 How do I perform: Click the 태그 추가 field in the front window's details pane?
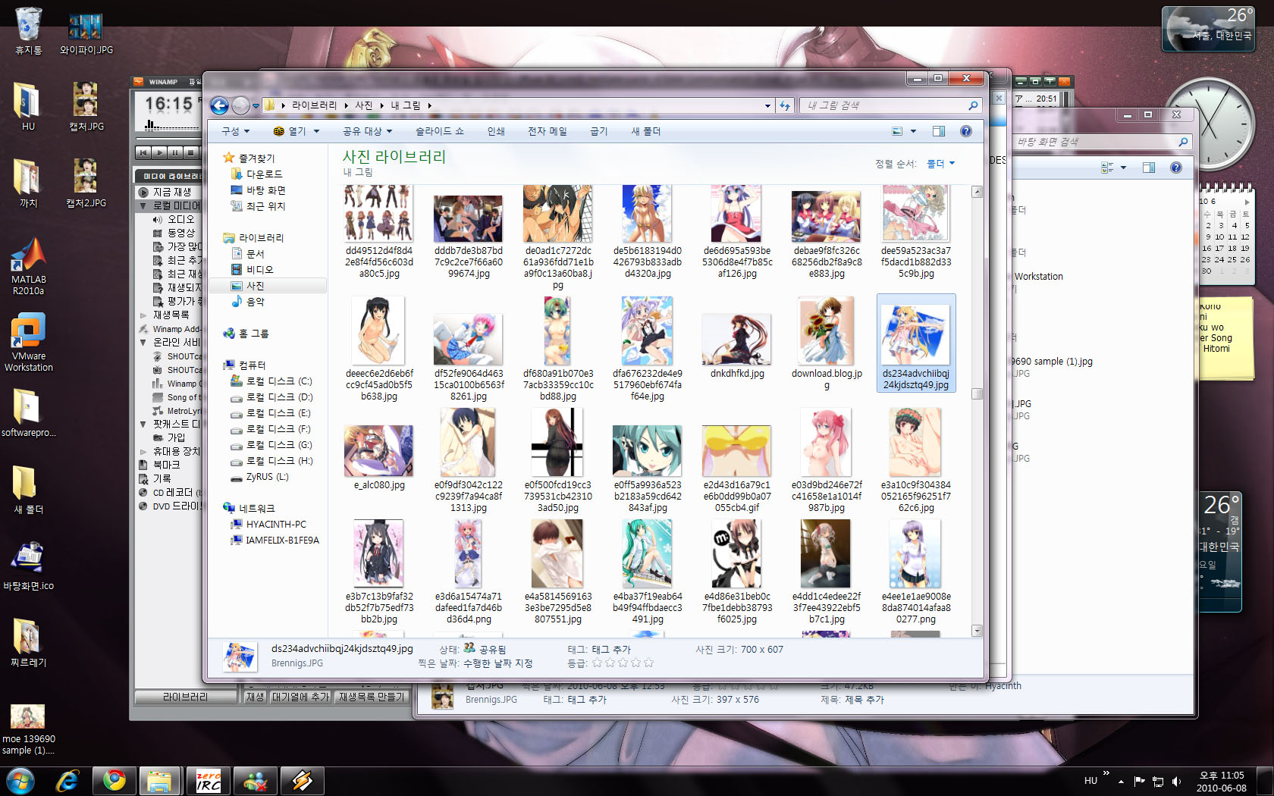coord(611,650)
